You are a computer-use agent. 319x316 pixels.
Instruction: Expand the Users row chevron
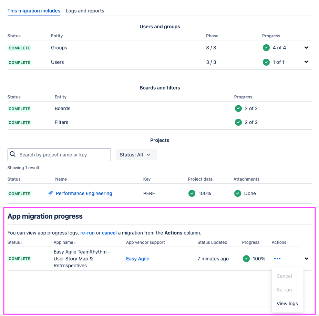click(306, 62)
